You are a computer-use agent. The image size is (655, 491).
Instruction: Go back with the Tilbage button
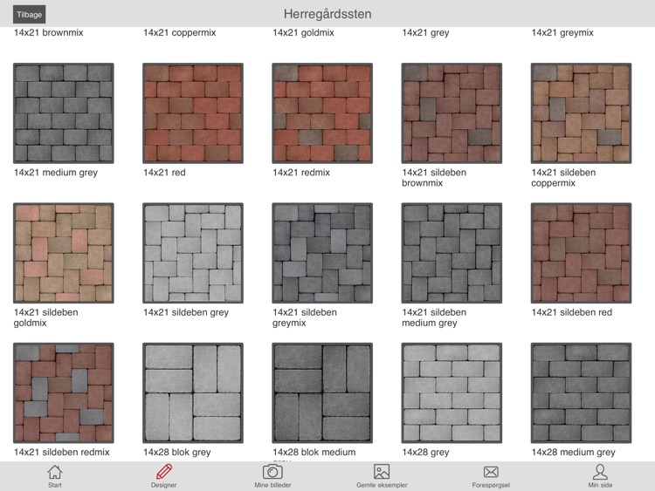(29, 15)
